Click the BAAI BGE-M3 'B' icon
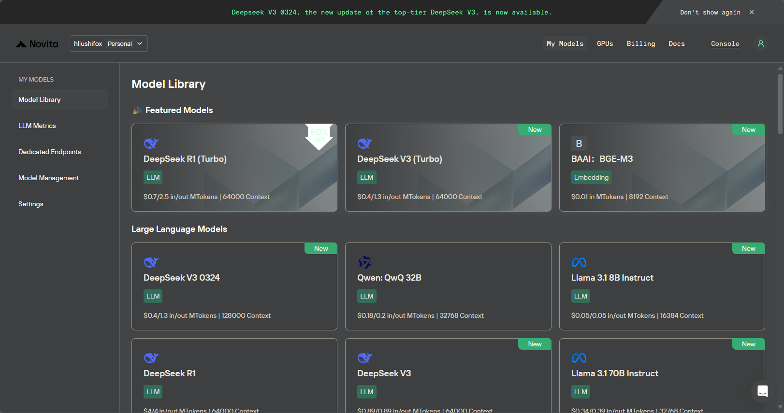The image size is (784, 413). 579,143
